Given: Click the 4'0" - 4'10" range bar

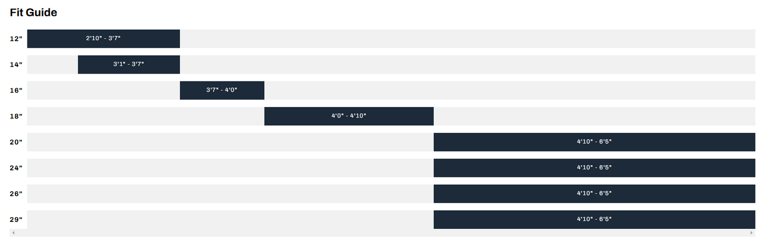Looking at the screenshot, I should [x=349, y=116].
